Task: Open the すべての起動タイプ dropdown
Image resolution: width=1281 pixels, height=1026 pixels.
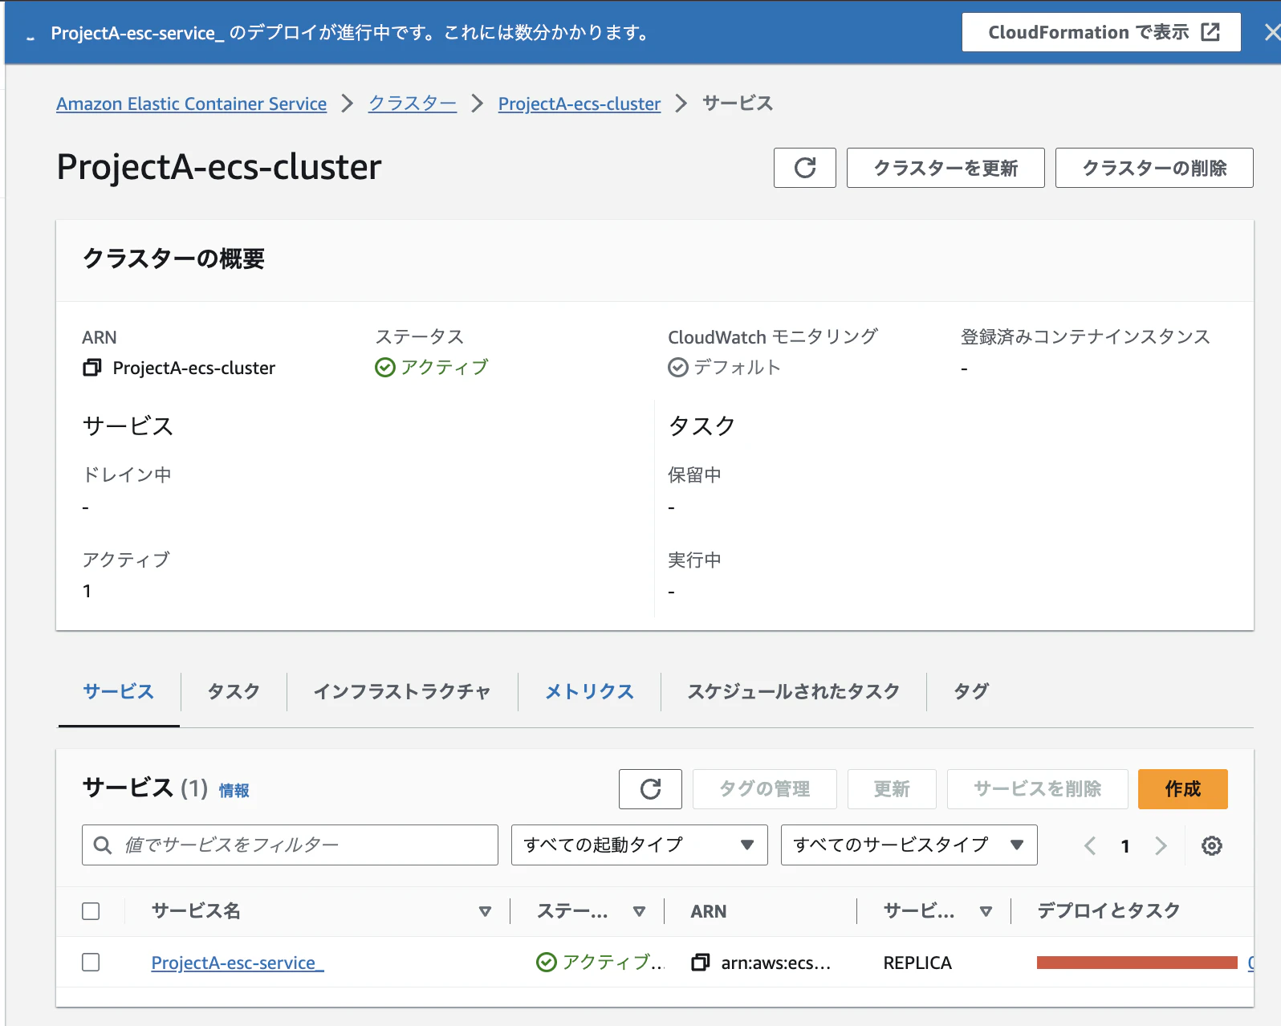Action: click(640, 845)
